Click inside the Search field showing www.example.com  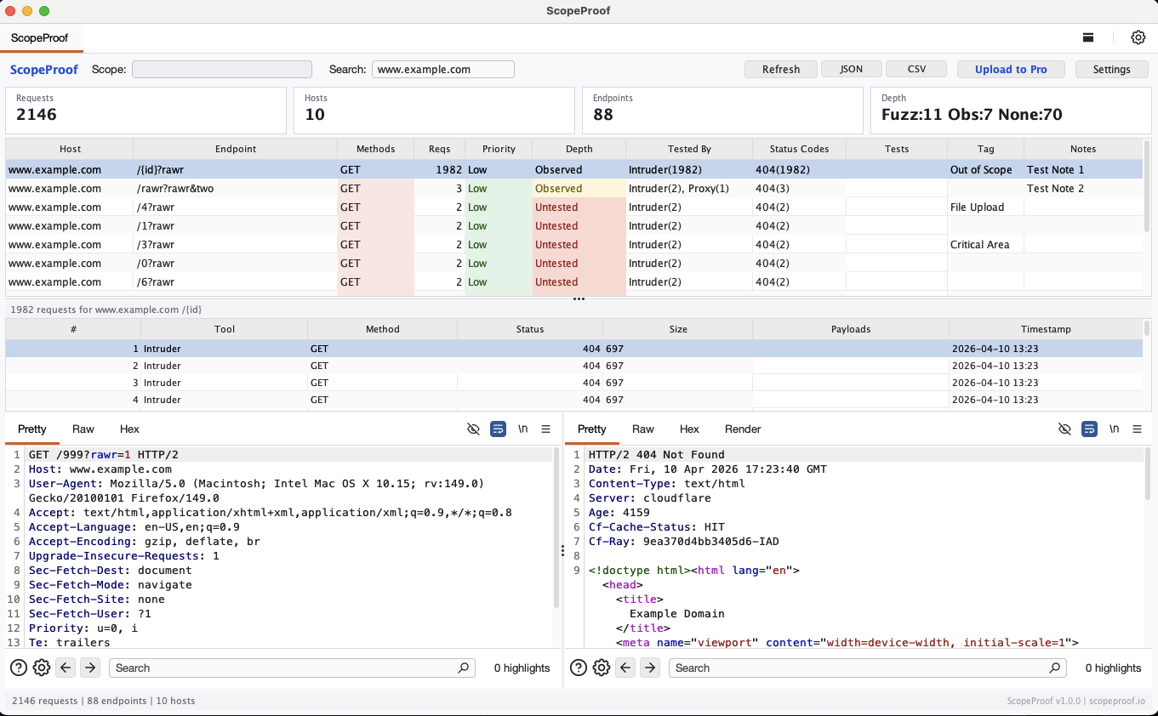(442, 69)
